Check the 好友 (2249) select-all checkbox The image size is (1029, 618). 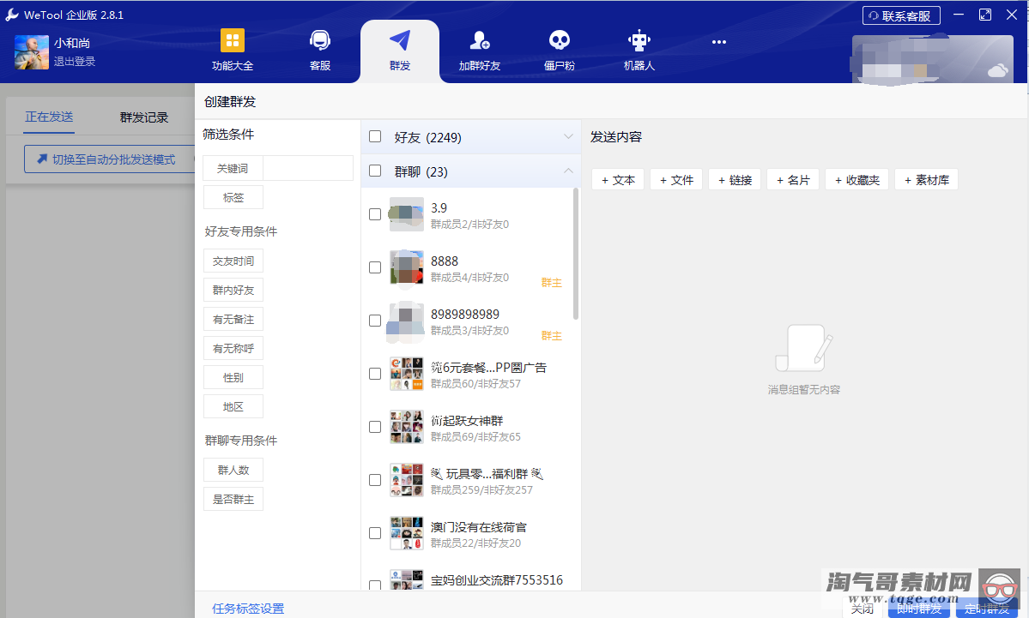(x=375, y=136)
